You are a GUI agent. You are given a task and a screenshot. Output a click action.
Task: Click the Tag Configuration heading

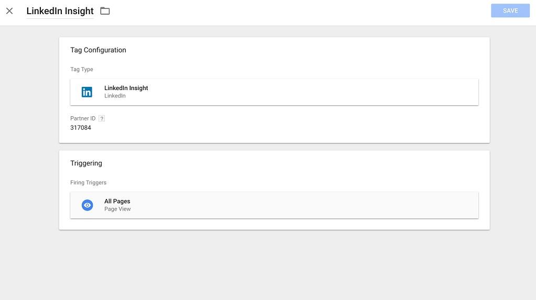(98, 50)
